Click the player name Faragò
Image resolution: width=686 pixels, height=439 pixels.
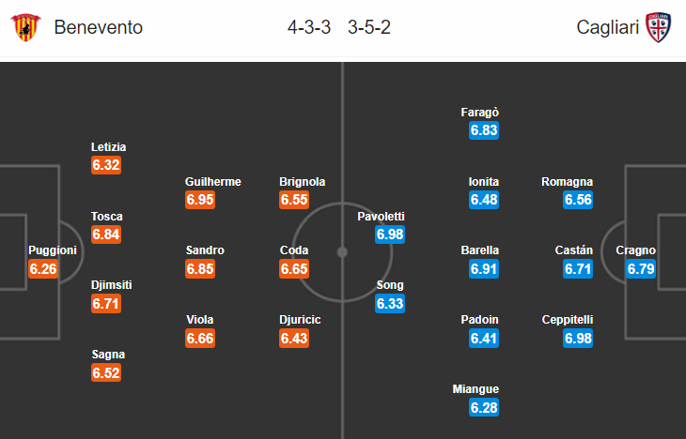point(480,113)
